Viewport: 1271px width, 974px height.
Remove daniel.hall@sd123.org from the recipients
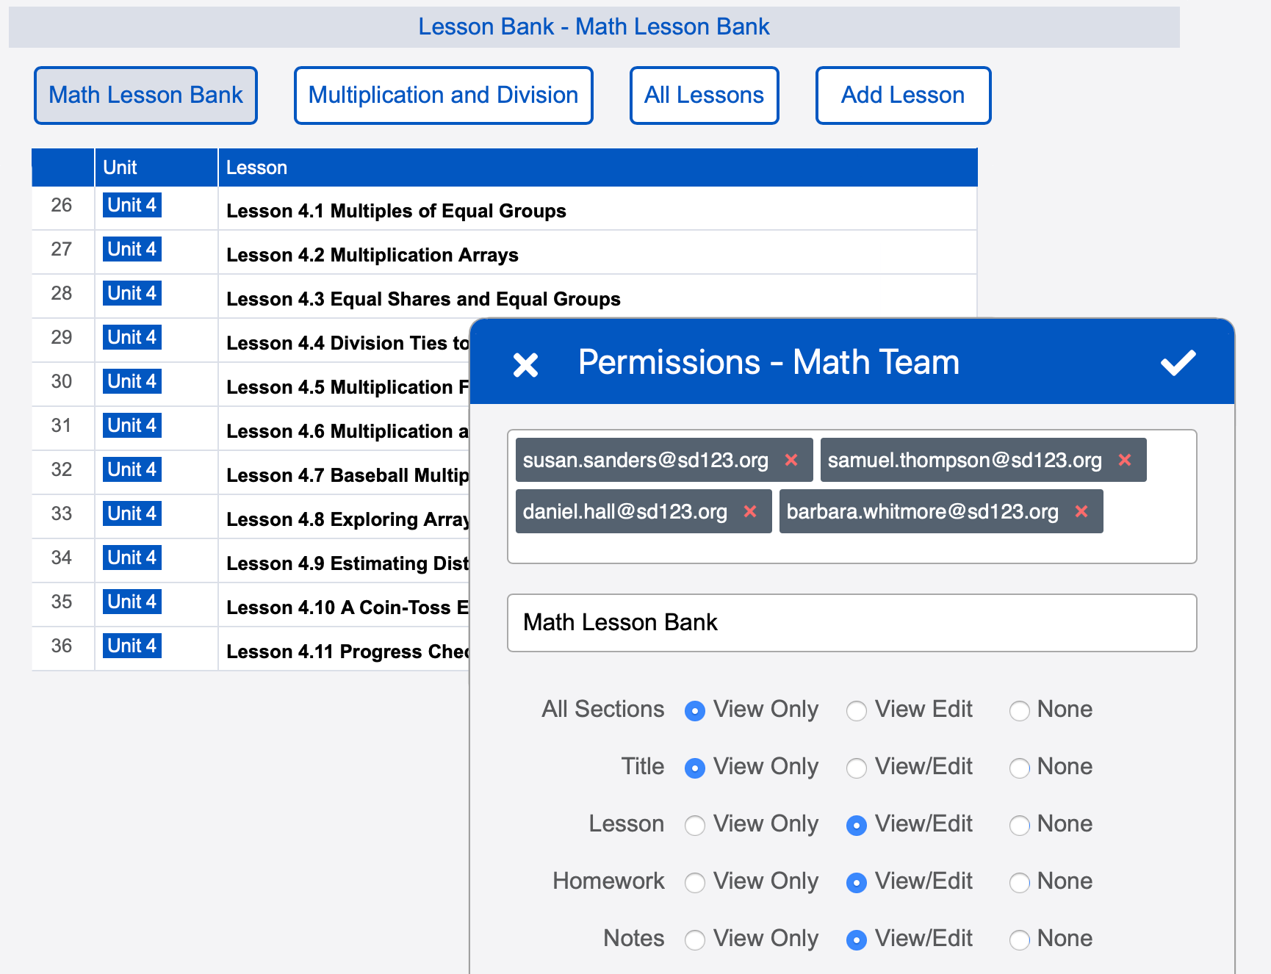[751, 511]
